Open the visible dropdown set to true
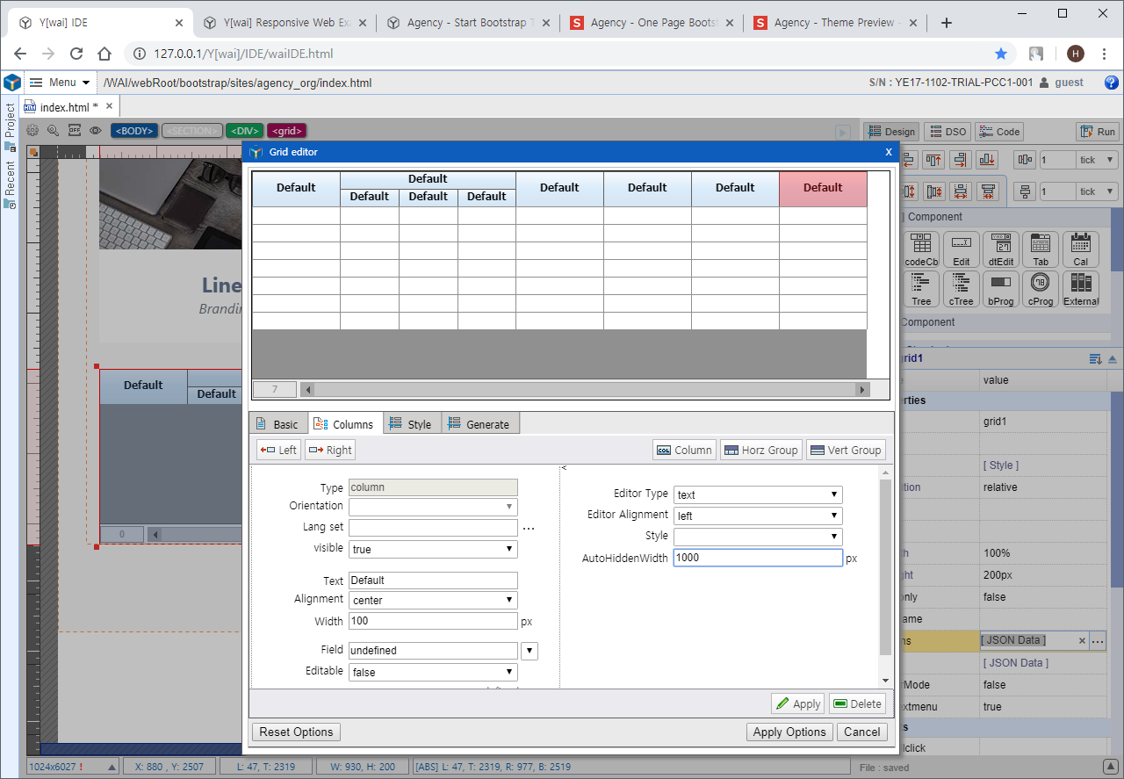Viewport: 1124px width, 779px height. pyautogui.click(x=433, y=549)
